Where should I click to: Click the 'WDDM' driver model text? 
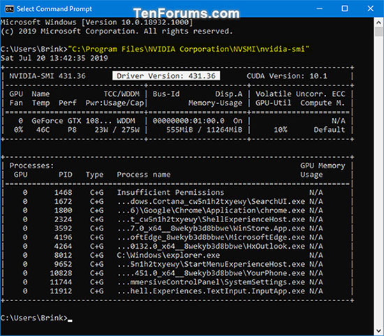click(x=126, y=121)
